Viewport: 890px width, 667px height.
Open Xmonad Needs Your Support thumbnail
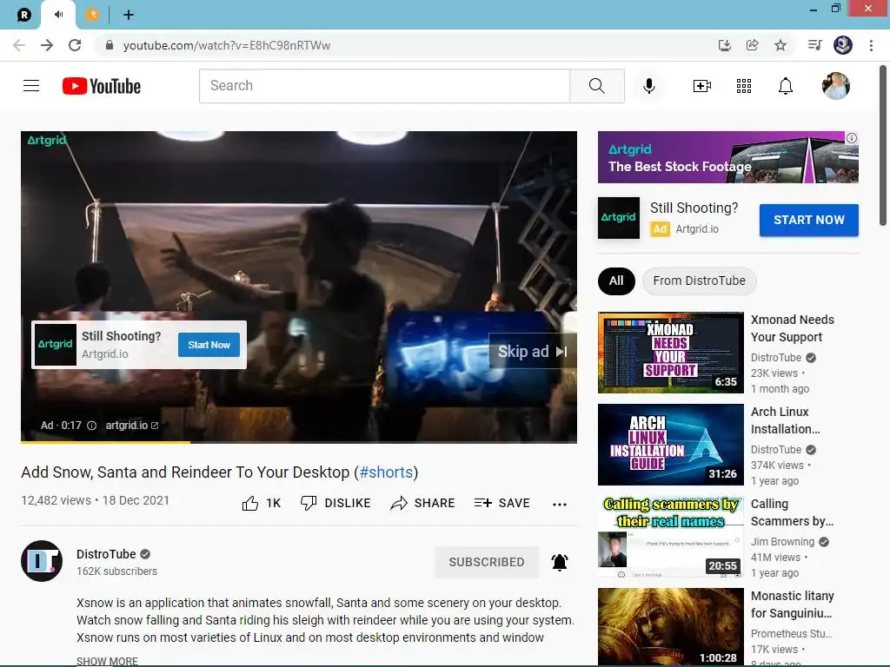670,353
